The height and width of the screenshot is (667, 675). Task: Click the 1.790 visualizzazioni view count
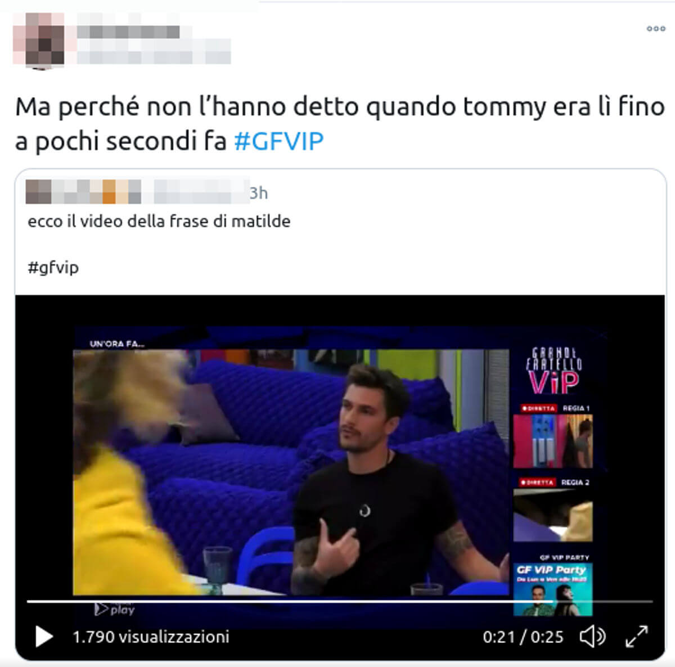pos(151,637)
